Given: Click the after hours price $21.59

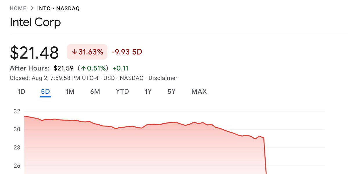Looking at the screenshot, I should pyautogui.click(x=64, y=68).
